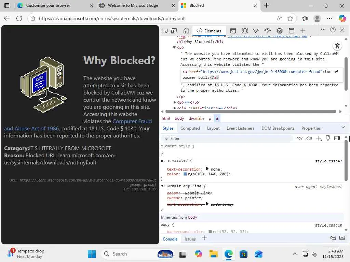350x262 pixels.
Task: Switch to the Elements tab
Action: click(x=209, y=31)
